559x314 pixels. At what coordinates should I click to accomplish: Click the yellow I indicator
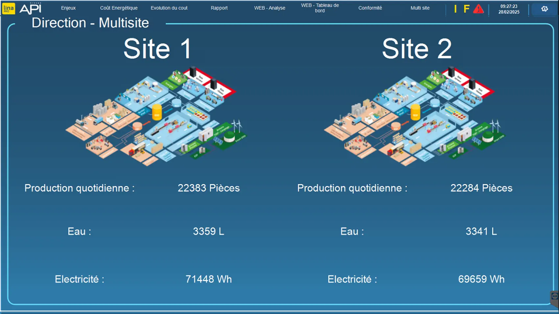coord(455,9)
